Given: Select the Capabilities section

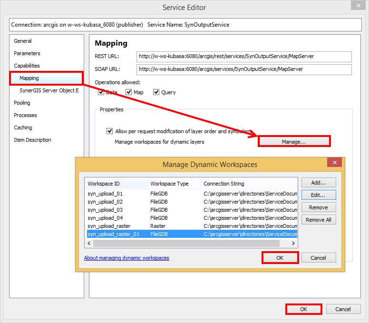Looking at the screenshot, I should (x=27, y=66).
